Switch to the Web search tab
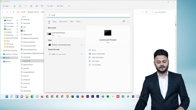Screen dimensions: 196x110 pos(72,21)
